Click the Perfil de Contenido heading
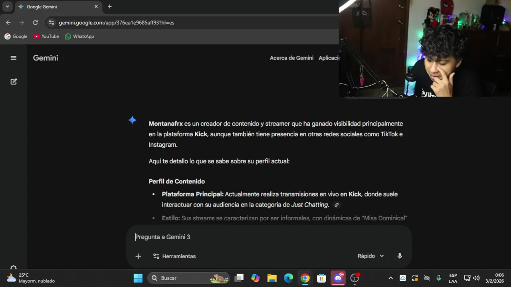 tap(177, 181)
